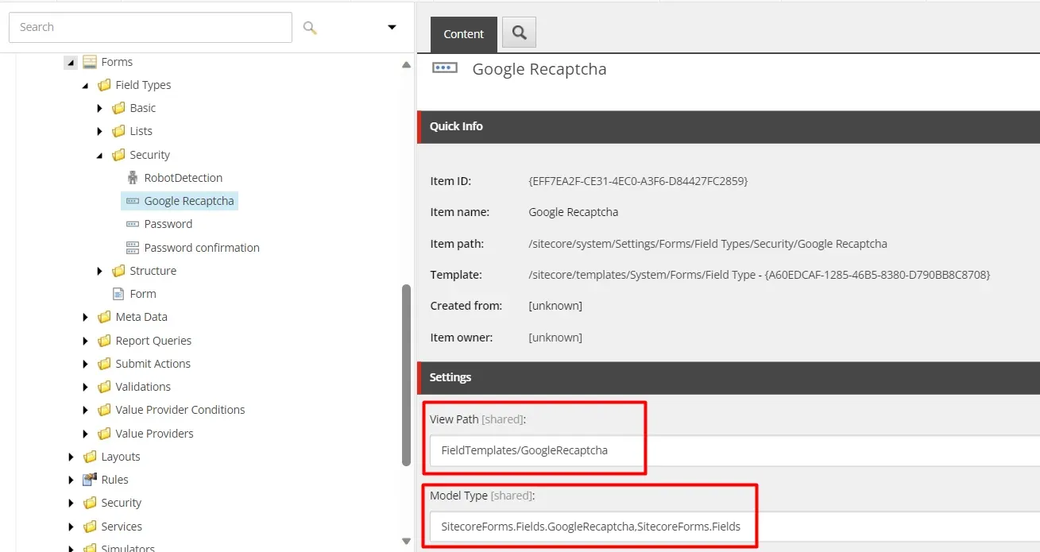Click the Layouts folder icon
The height and width of the screenshot is (552, 1040).
click(90, 457)
